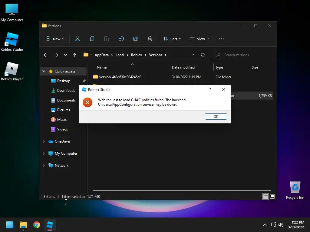Click the horizontal scrollbar in file list

pos(182,191)
